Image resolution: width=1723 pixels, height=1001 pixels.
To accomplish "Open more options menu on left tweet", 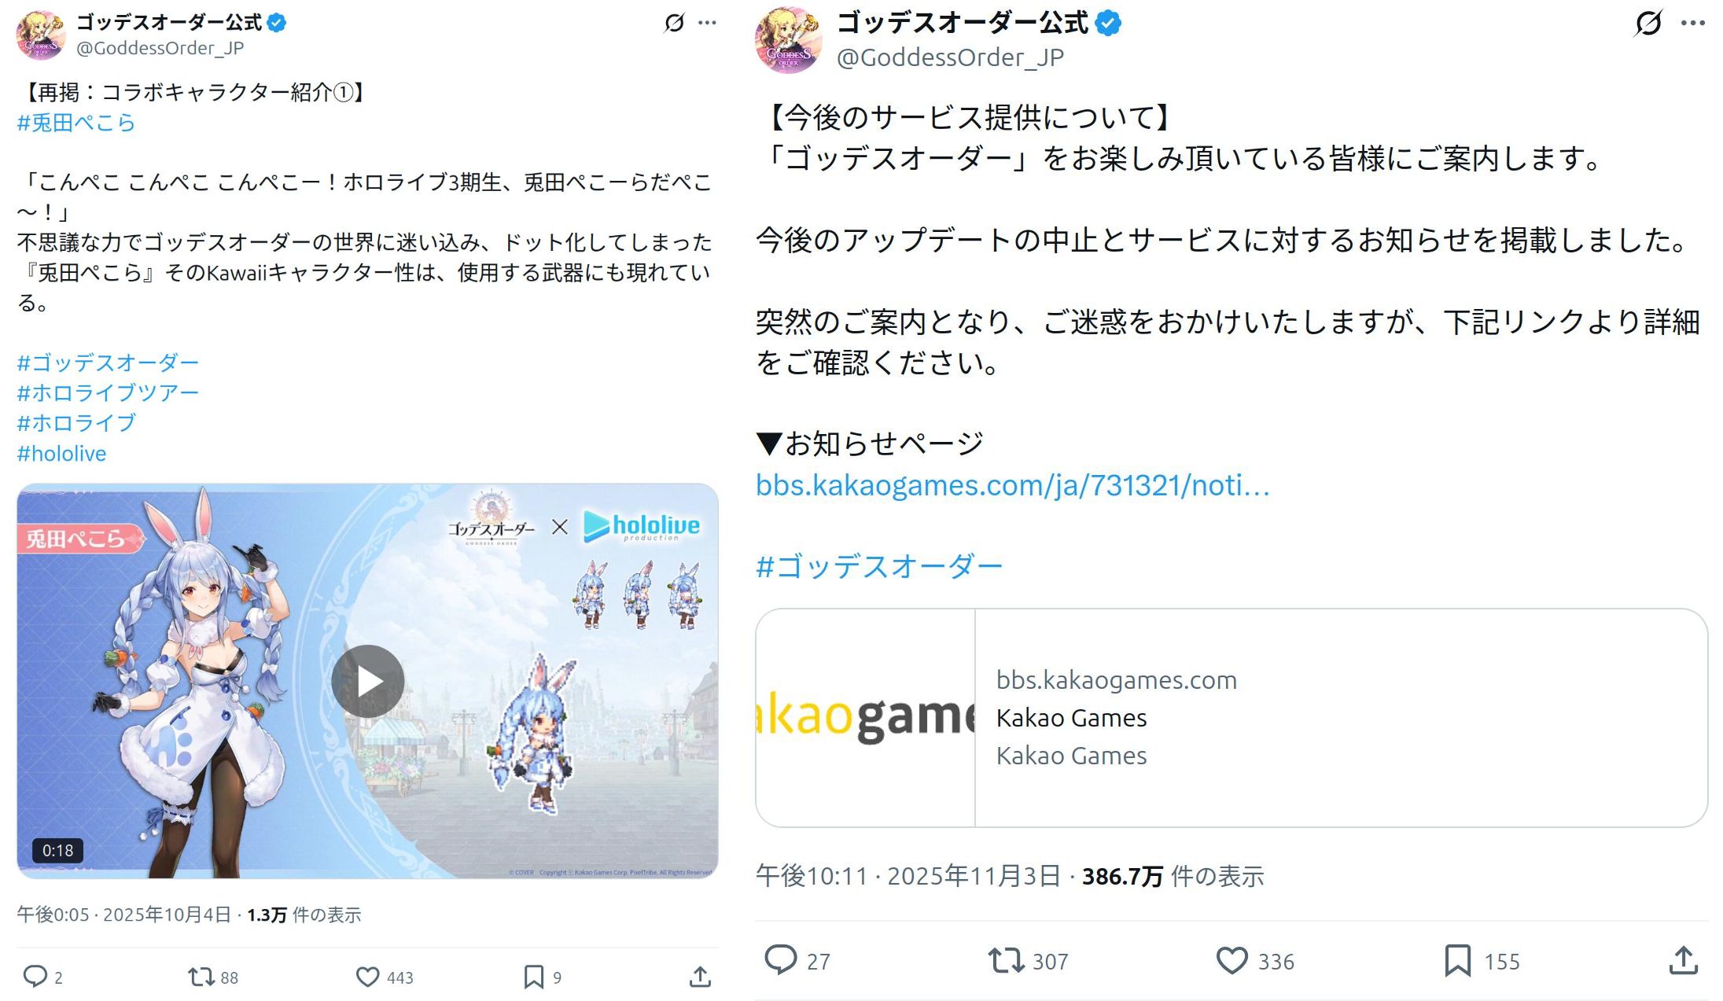I will (707, 23).
